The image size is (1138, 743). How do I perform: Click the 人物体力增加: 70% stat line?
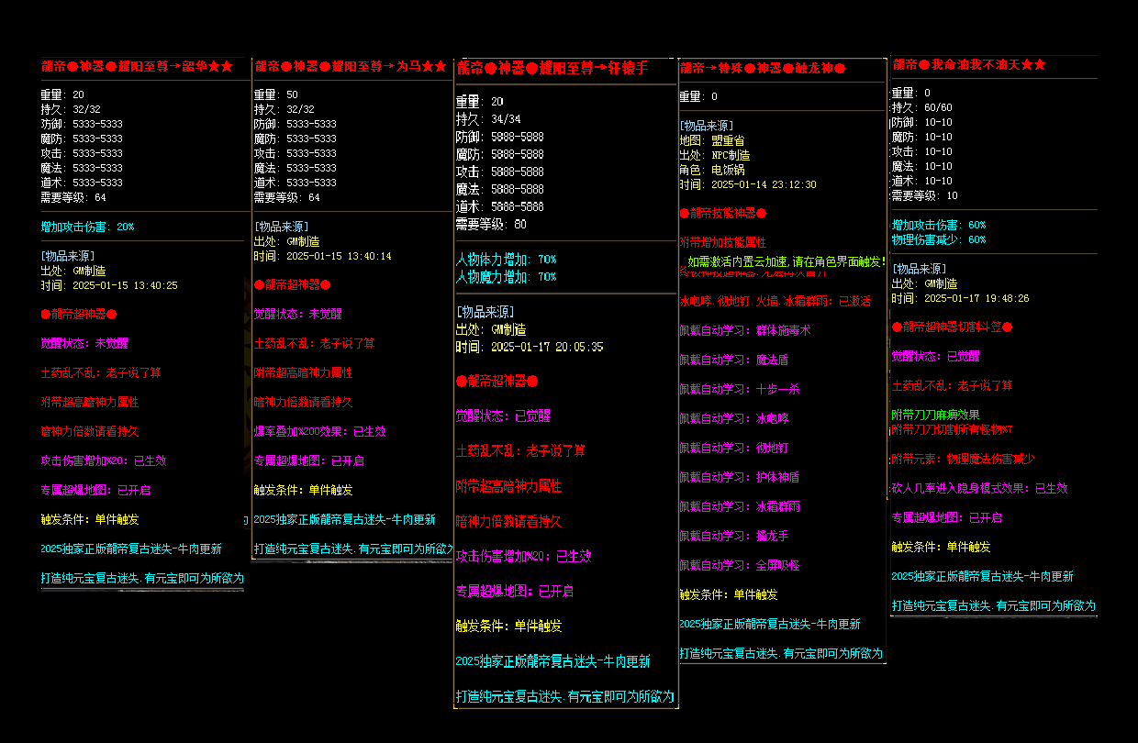[506, 260]
